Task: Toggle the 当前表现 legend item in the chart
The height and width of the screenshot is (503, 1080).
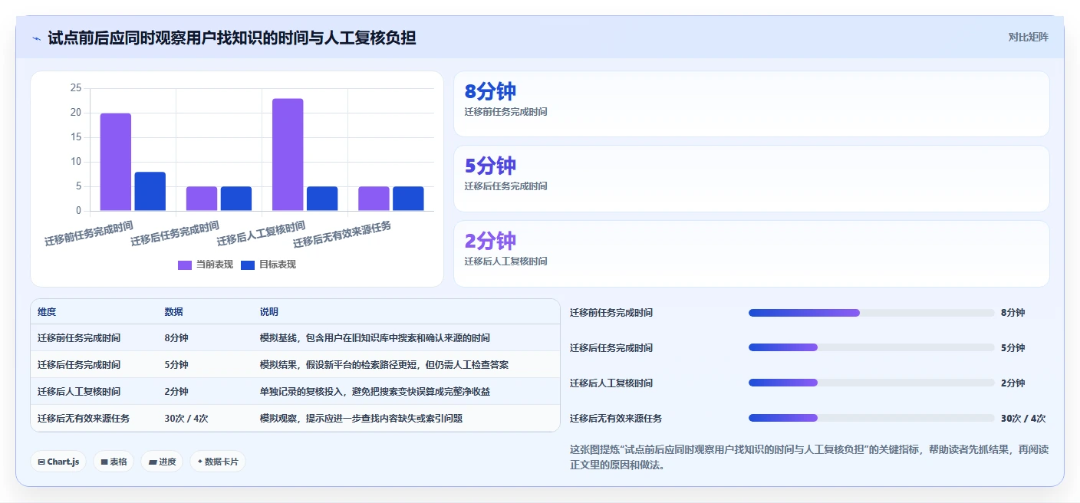Action: click(206, 265)
